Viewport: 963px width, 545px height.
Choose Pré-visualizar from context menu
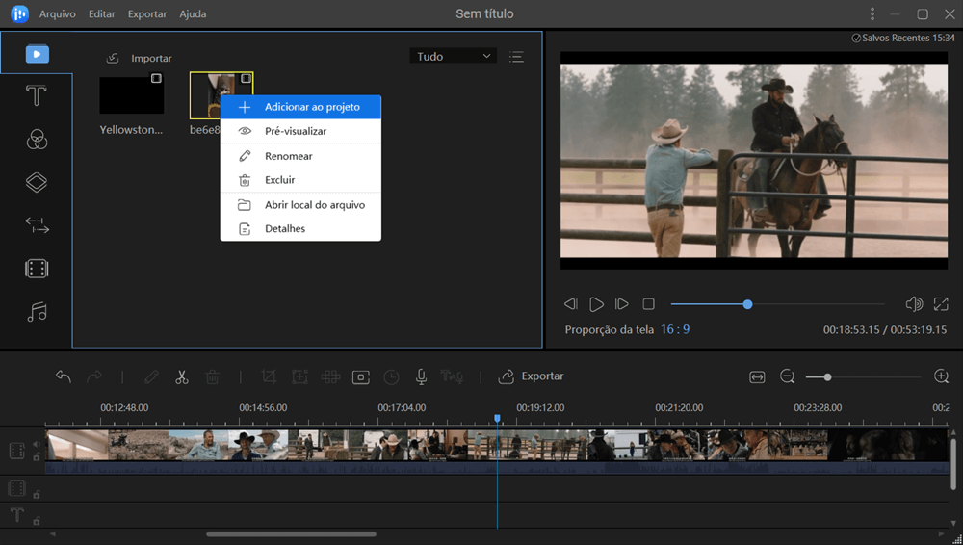pos(300,131)
